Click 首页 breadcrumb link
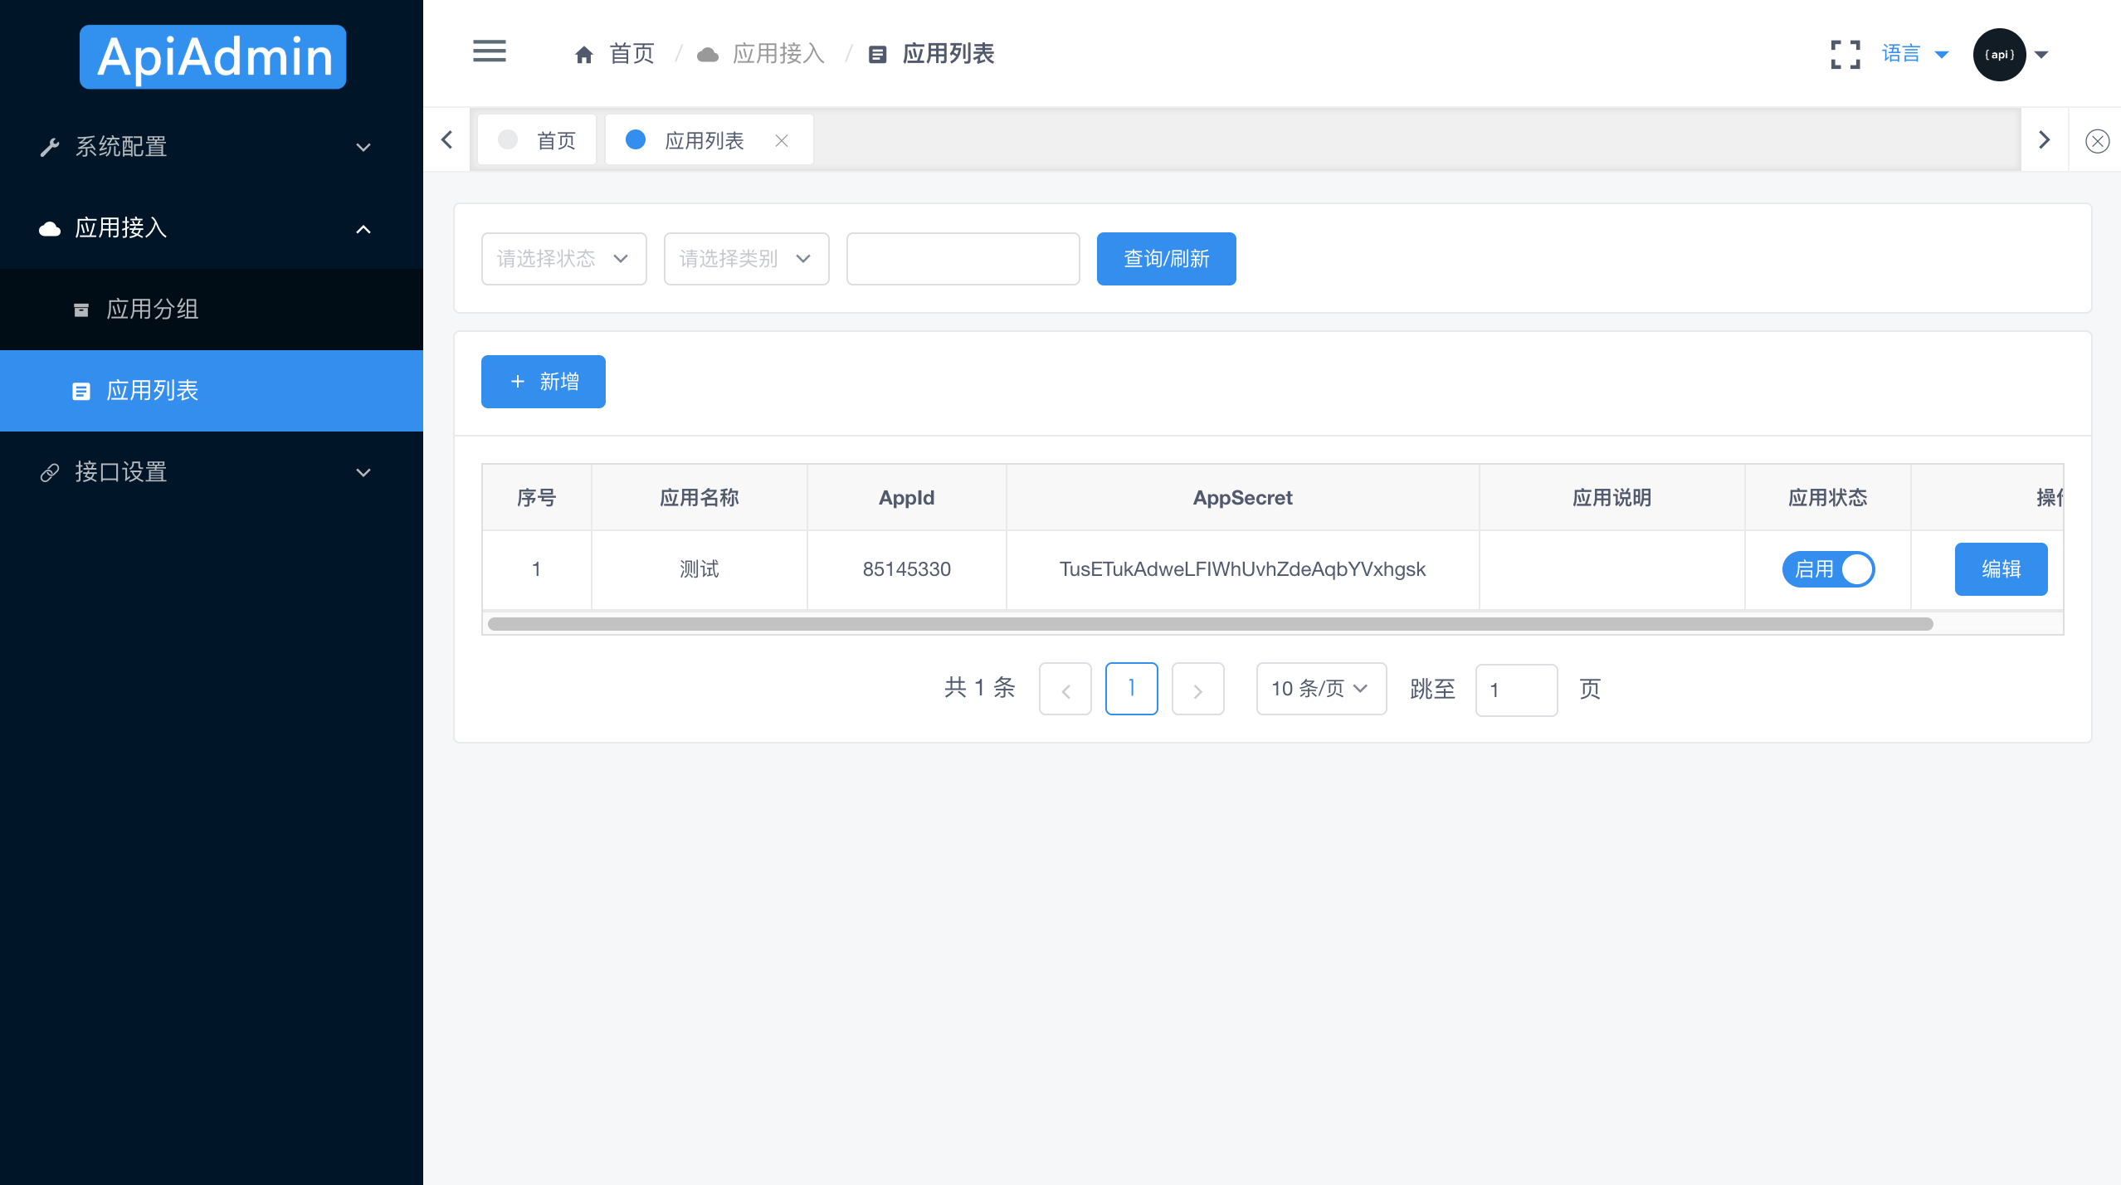The width and height of the screenshot is (2121, 1185). 631,55
